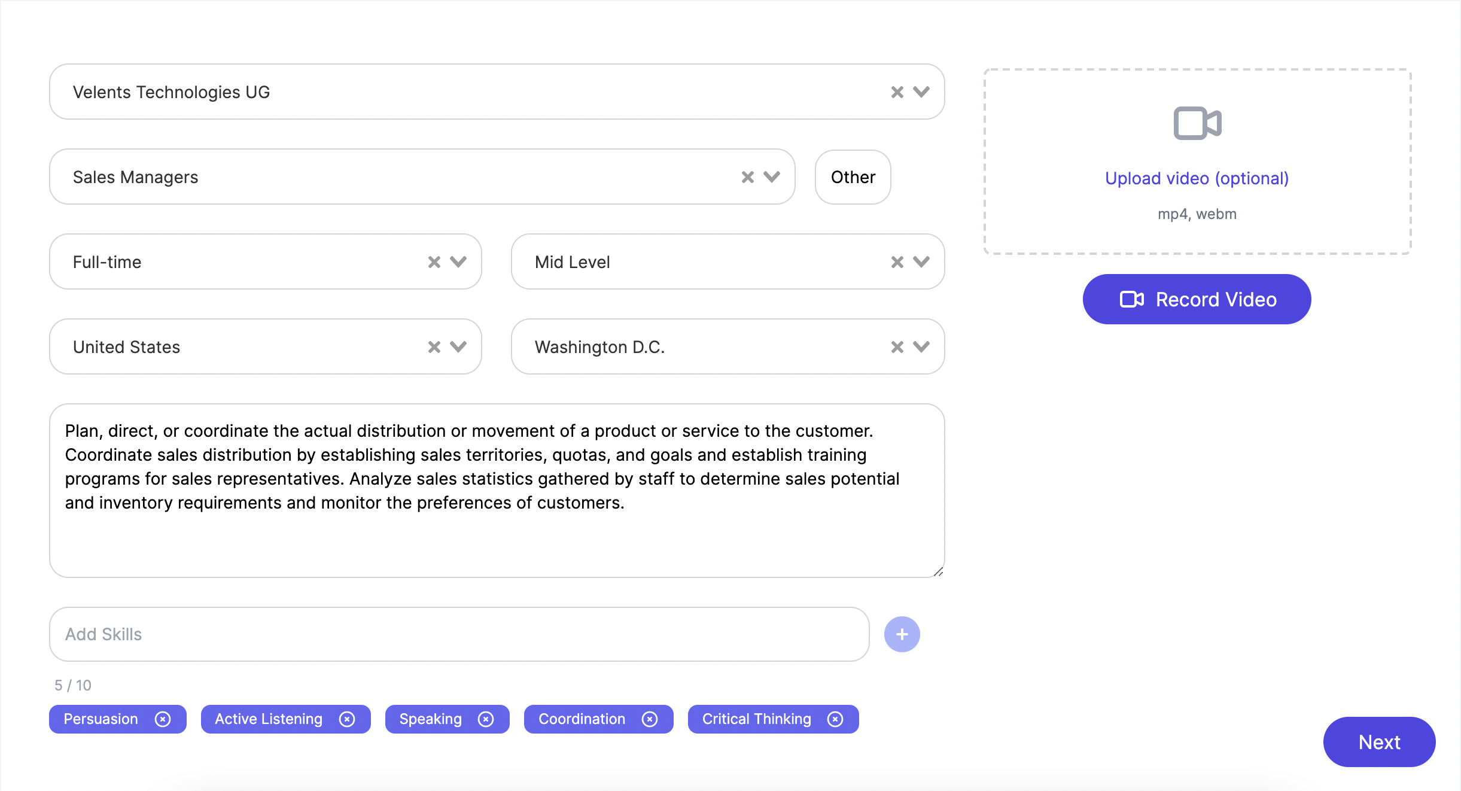Remove the Active Listening skill tag
Screen dimensions: 1461x791
pyautogui.click(x=347, y=719)
